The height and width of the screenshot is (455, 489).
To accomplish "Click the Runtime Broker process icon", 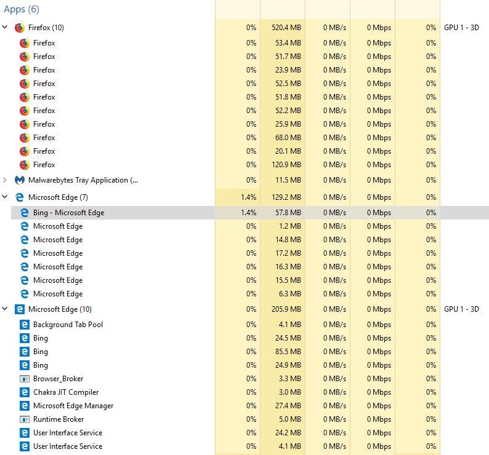I will click(x=24, y=419).
